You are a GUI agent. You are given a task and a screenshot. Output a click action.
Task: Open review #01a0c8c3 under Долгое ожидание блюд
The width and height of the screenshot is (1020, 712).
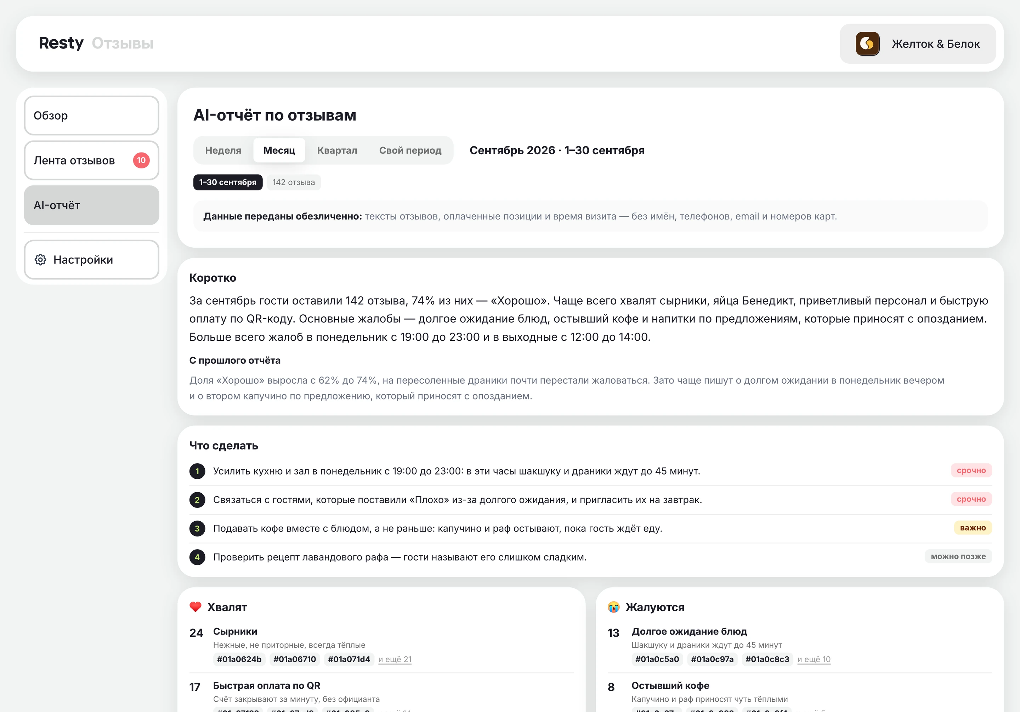coord(767,659)
